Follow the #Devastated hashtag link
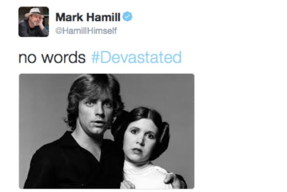287x192 pixels. click(x=136, y=57)
